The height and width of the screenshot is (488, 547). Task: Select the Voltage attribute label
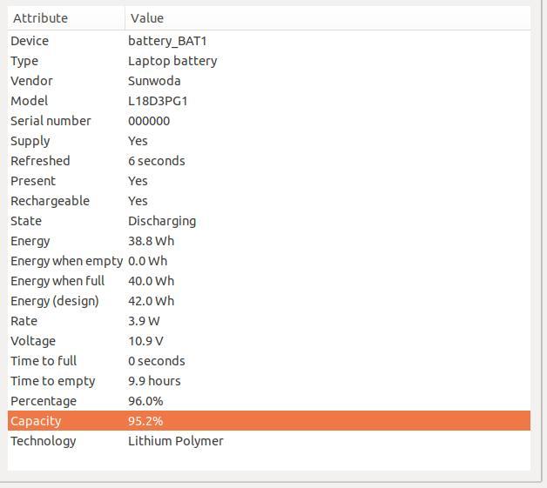pyautogui.click(x=33, y=341)
